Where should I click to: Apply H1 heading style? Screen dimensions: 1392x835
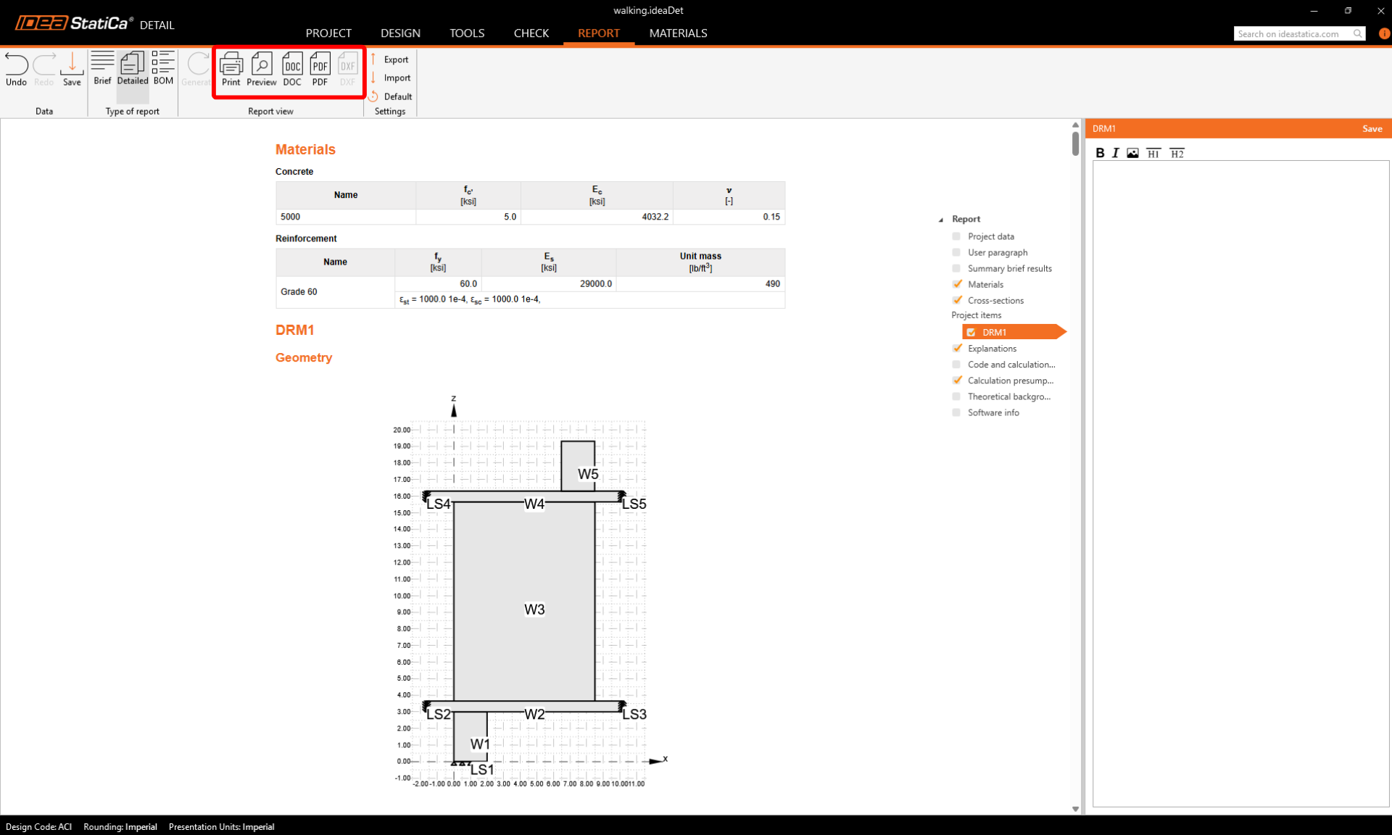[x=1153, y=153]
